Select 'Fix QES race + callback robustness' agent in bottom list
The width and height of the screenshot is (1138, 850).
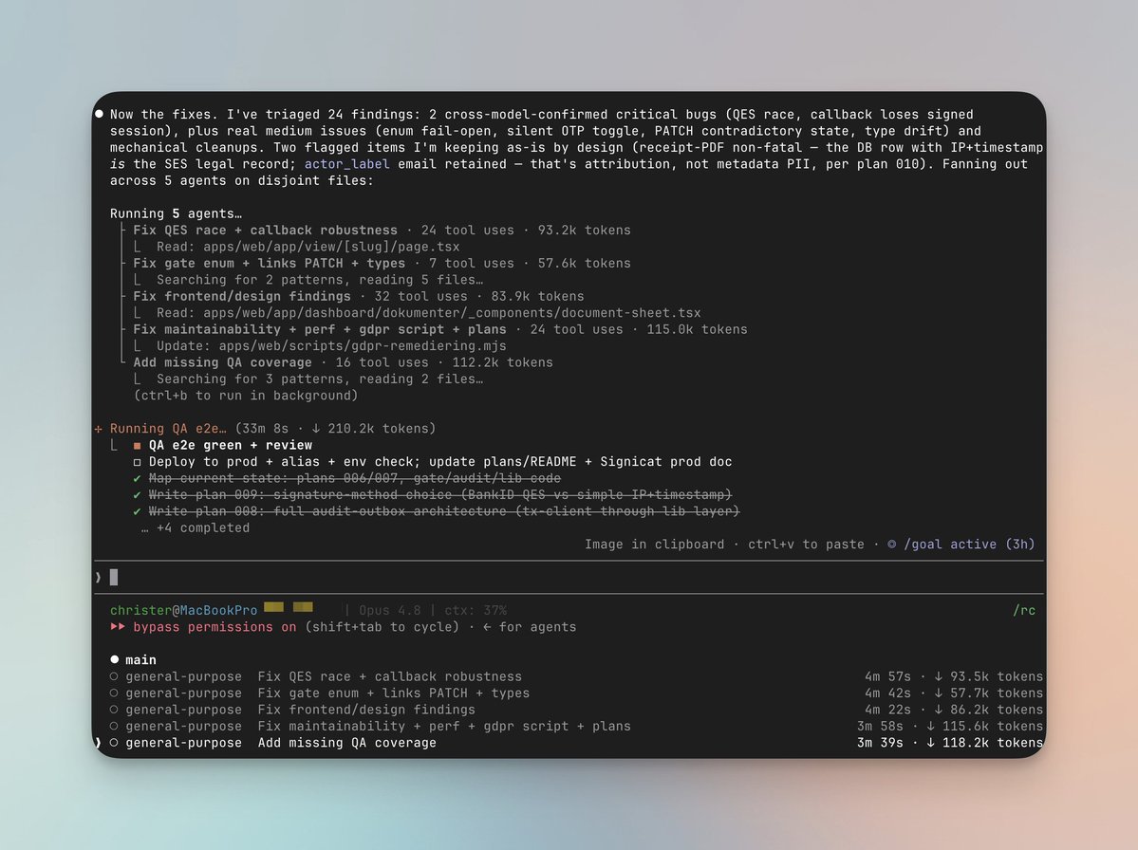(576, 676)
